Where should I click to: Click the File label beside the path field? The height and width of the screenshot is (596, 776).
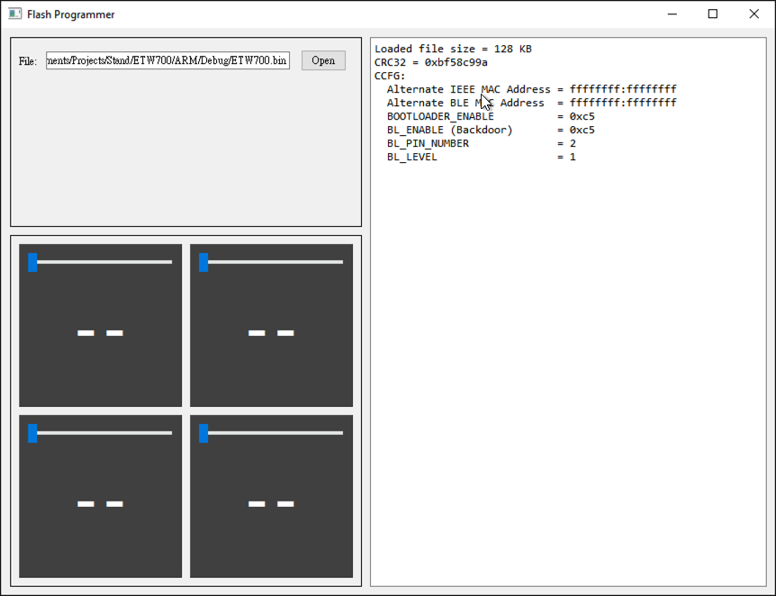(x=31, y=60)
